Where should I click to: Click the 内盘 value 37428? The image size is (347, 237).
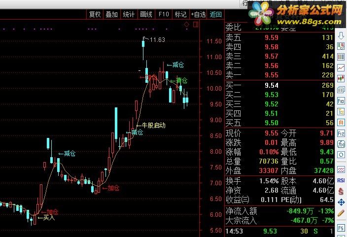click(324, 170)
